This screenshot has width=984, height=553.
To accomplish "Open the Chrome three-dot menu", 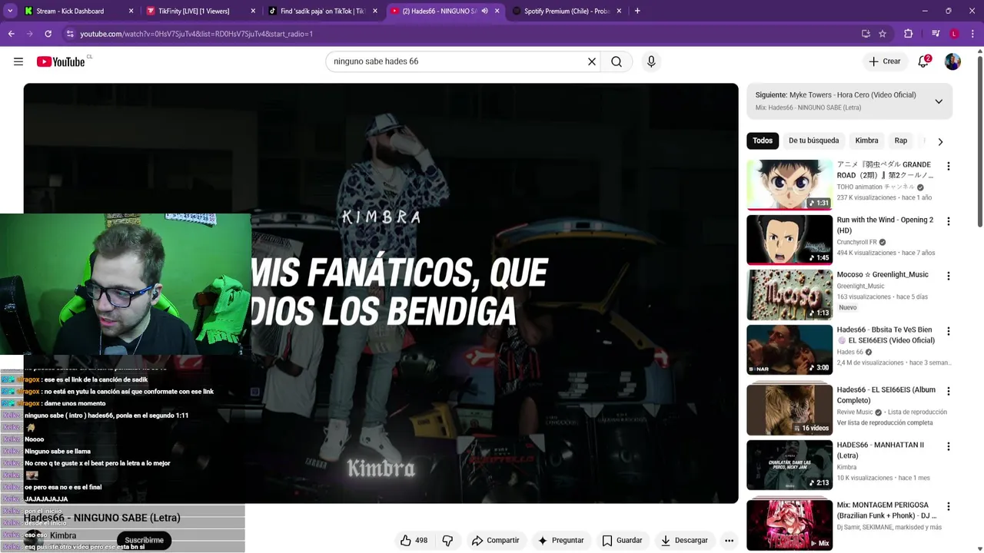I will tap(972, 34).
